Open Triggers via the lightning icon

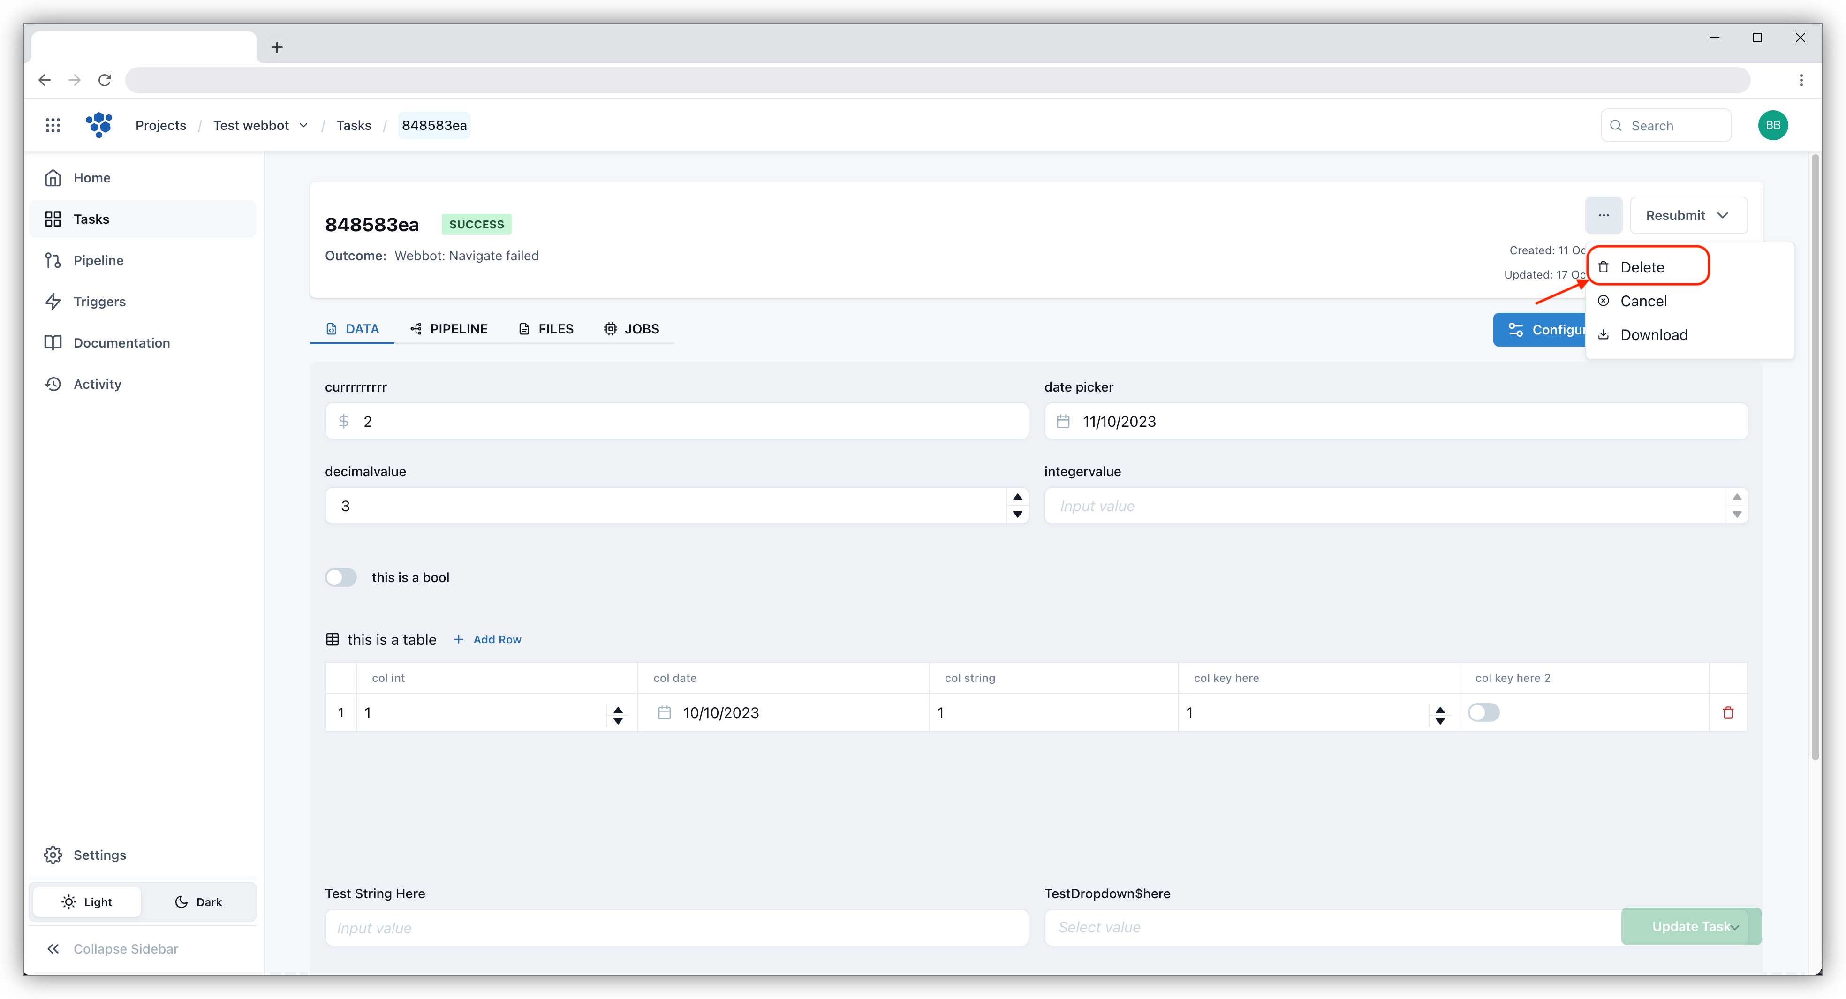[54, 302]
